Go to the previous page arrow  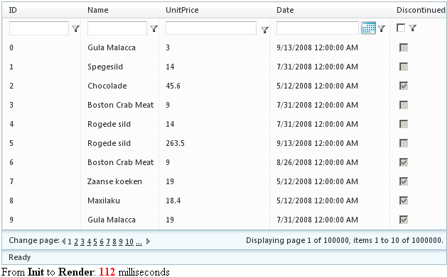(63, 241)
